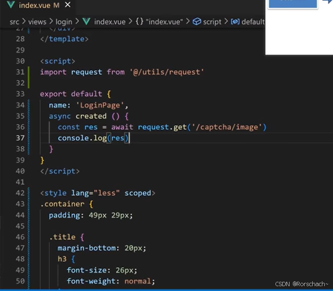Click the lang="less" attribute value

pyautogui.click(x=106, y=193)
